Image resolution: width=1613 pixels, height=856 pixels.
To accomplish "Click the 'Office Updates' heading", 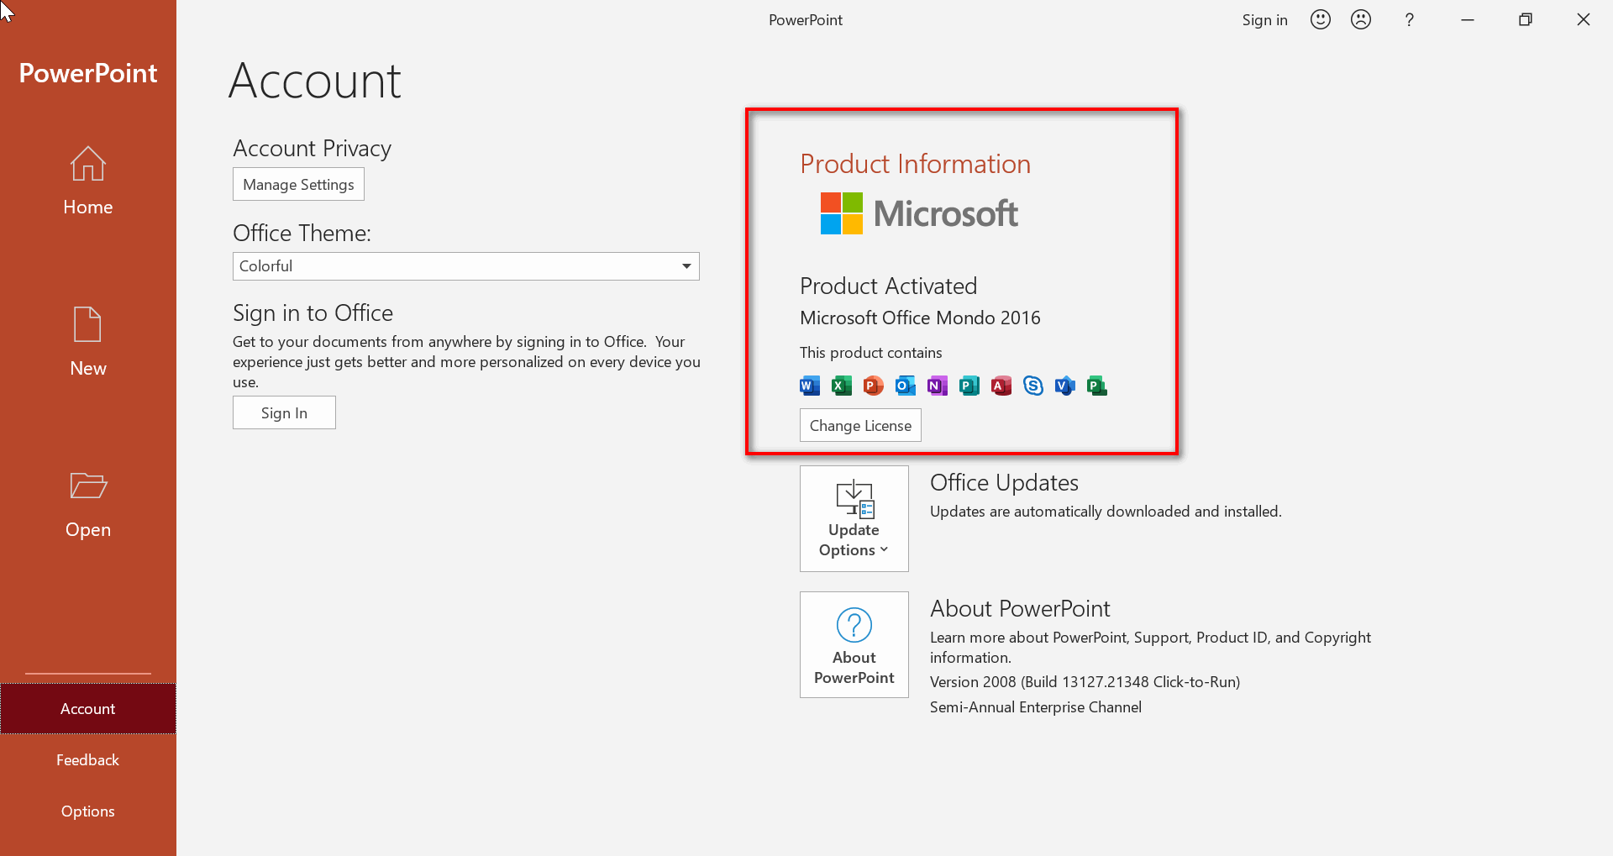I will [x=1004, y=482].
